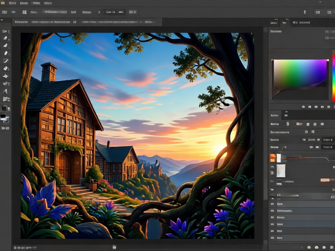Select the figure-shaped tool in the left toolbar
The image size is (335, 251).
coord(5,92)
